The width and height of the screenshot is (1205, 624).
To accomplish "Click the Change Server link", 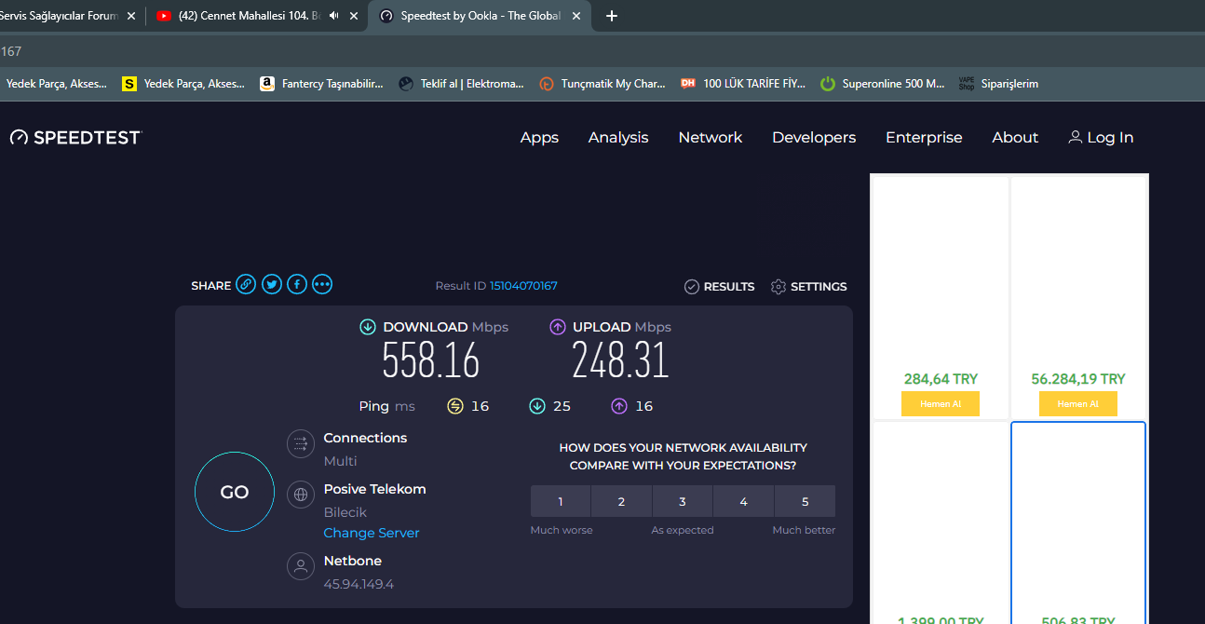I will [x=372, y=533].
